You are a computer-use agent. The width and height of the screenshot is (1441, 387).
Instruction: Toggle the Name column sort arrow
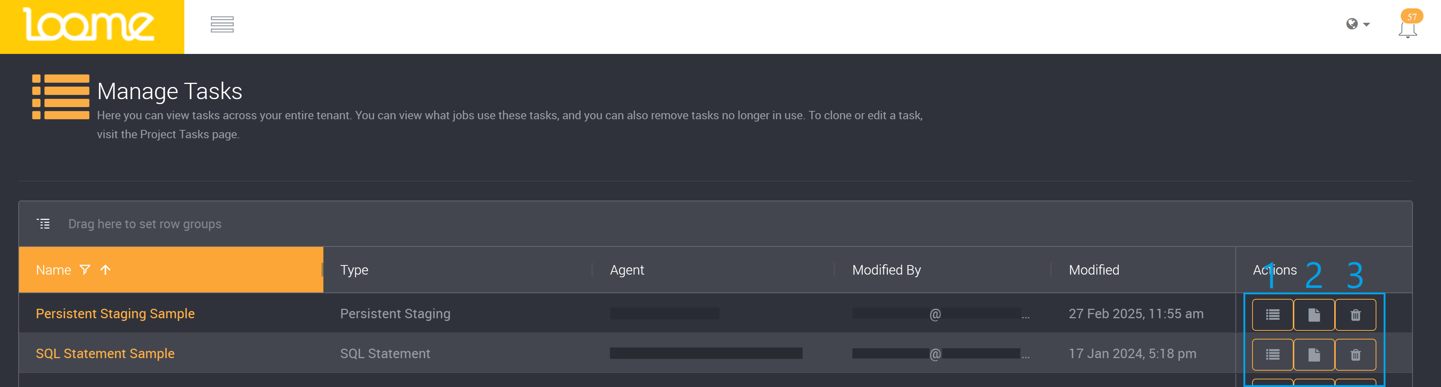[105, 270]
